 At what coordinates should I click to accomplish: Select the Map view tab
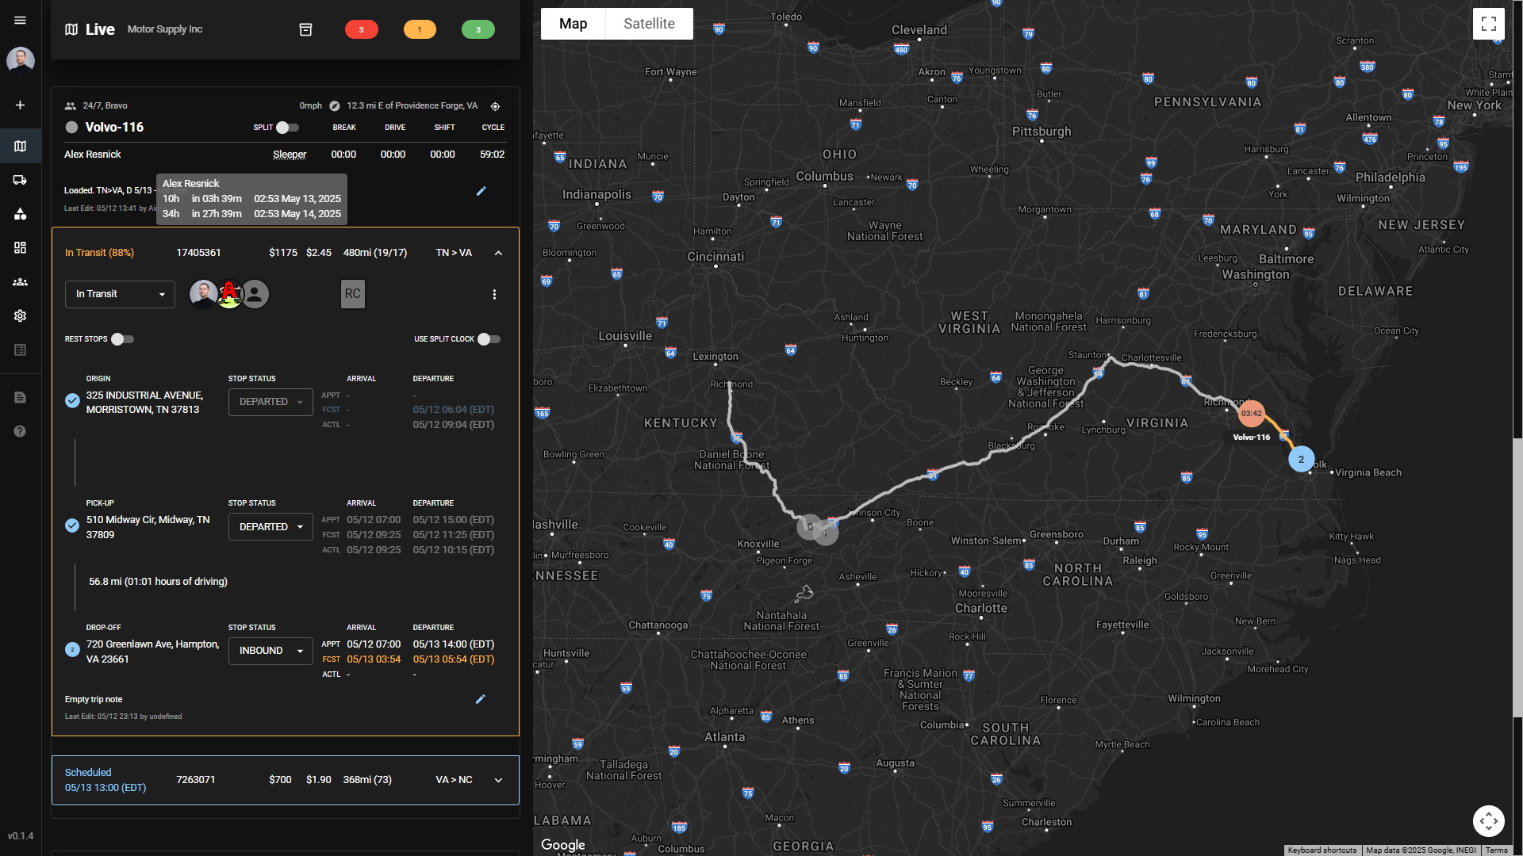pyautogui.click(x=573, y=24)
